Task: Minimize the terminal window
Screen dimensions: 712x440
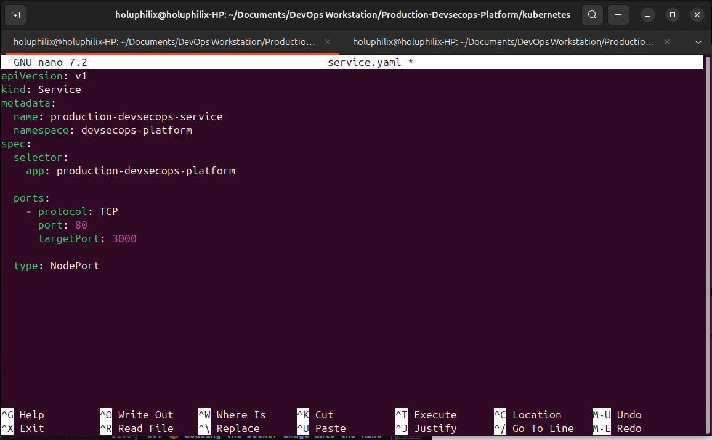Action: pos(648,15)
